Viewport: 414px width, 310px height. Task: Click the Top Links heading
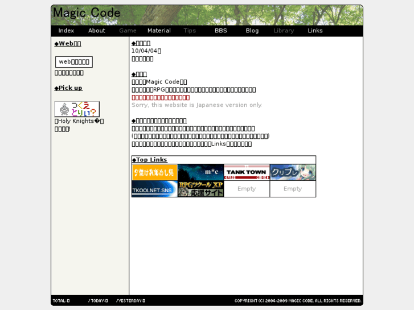(149, 160)
